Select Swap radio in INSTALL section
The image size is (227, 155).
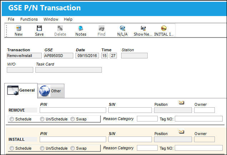73,148
